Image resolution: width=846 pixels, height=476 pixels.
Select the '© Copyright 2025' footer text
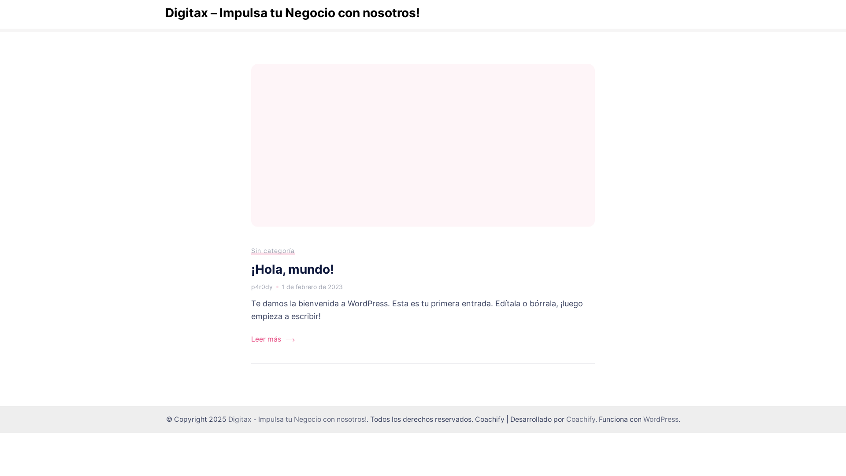[x=196, y=419]
